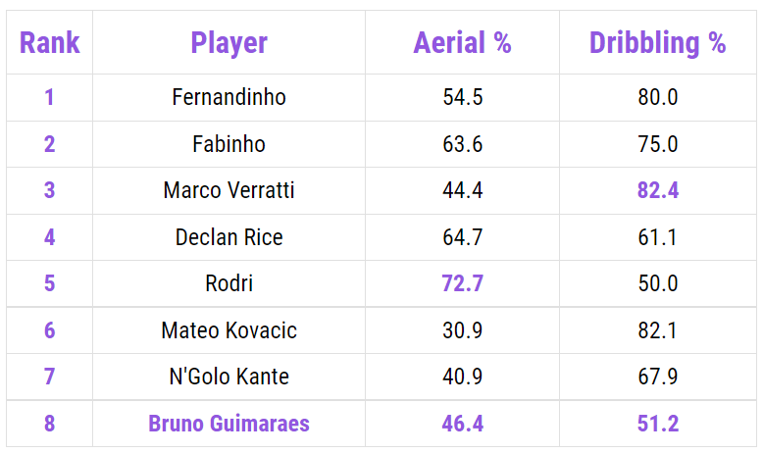Click the Rank column header
This screenshot has height=454, width=763.
49,43
